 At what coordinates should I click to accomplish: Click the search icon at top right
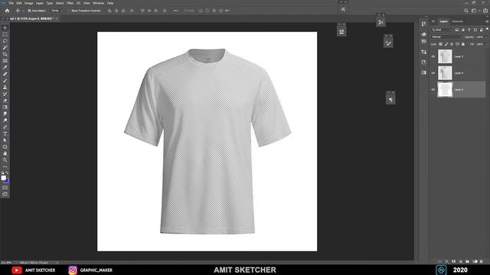[466, 11]
